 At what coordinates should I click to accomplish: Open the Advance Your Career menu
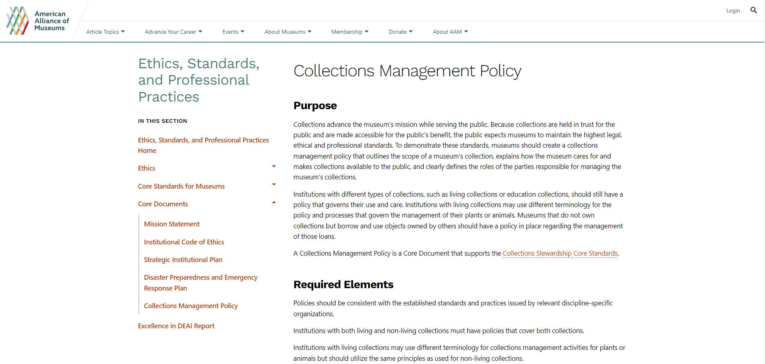173,32
